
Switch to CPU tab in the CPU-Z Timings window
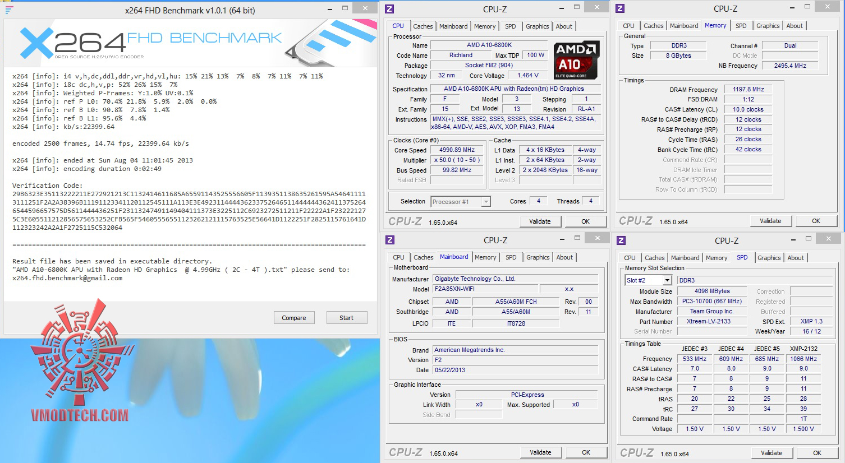[x=628, y=26]
